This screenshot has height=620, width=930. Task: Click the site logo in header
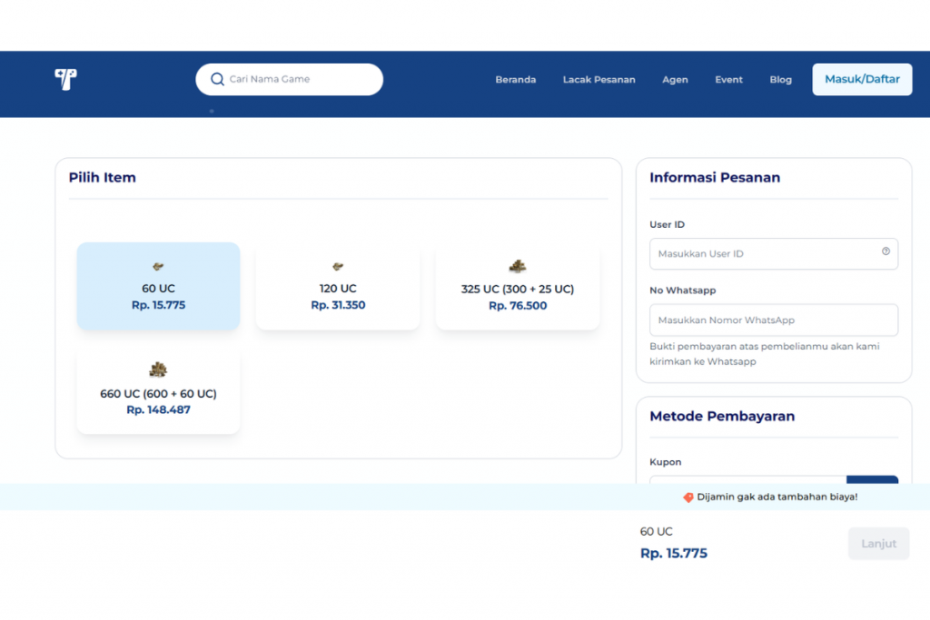(65, 79)
